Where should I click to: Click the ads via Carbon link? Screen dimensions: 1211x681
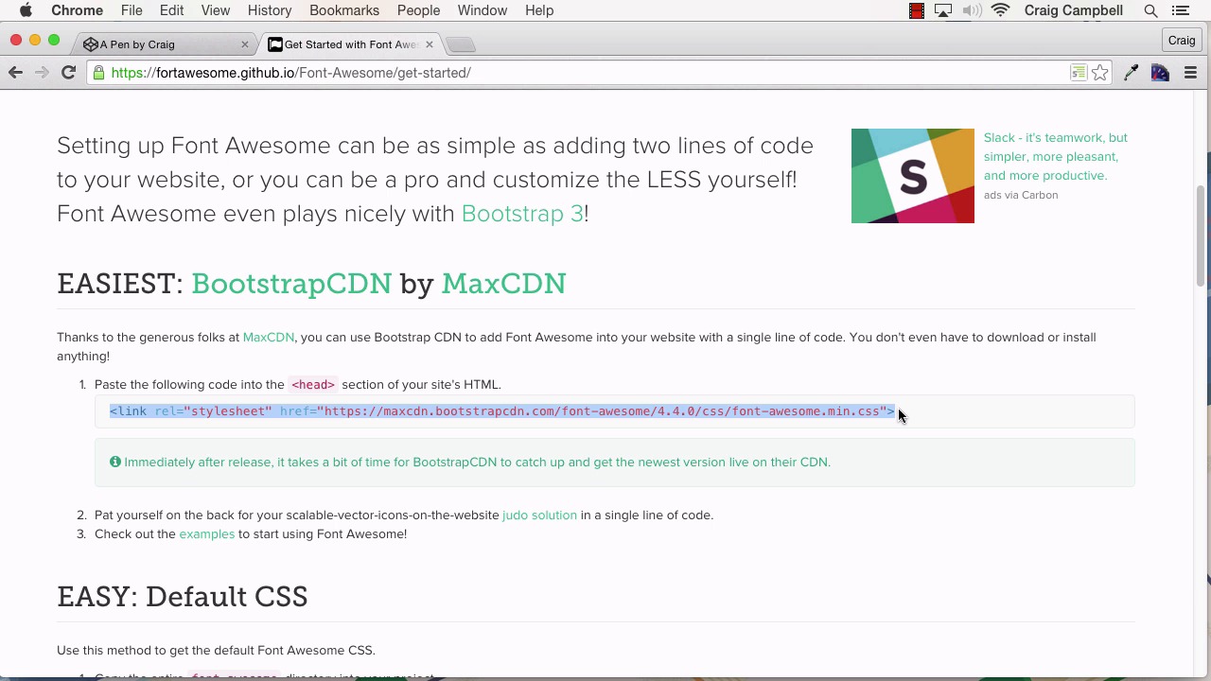pyautogui.click(x=1021, y=195)
